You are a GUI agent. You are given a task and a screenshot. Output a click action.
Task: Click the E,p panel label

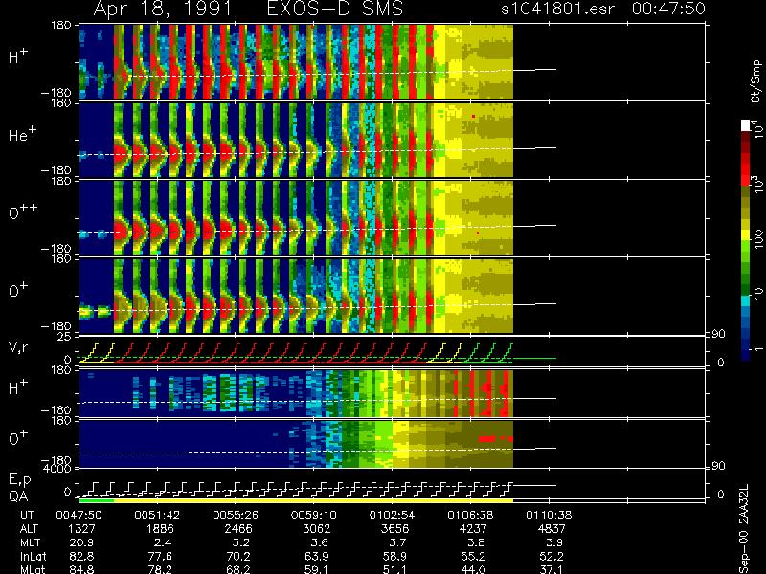click(x=19, y=480)
